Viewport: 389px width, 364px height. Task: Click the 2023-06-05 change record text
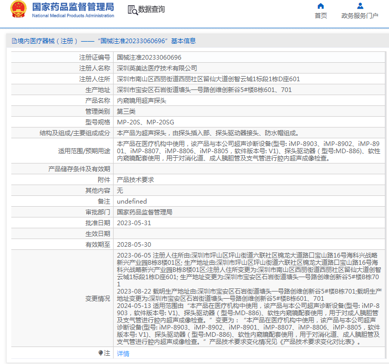pos(249,270)
